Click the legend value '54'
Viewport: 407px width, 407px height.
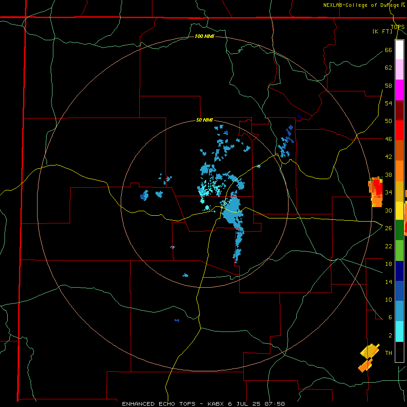tap(388, 103)
